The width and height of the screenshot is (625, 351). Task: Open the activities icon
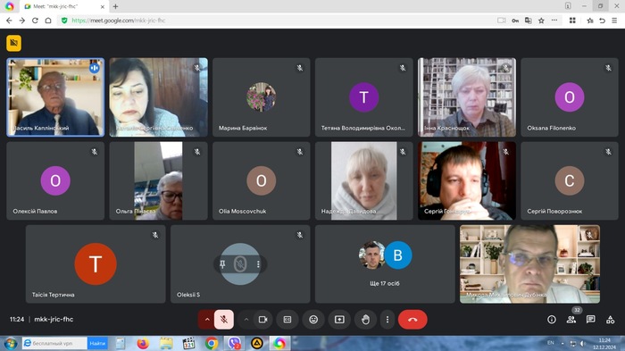click(x=610, y=320)
